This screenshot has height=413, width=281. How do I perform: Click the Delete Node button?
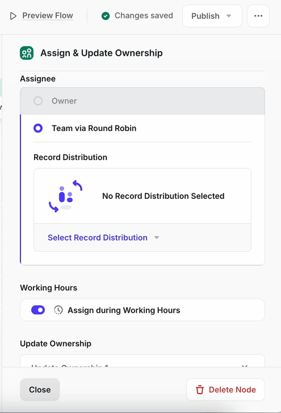(225, 390)
